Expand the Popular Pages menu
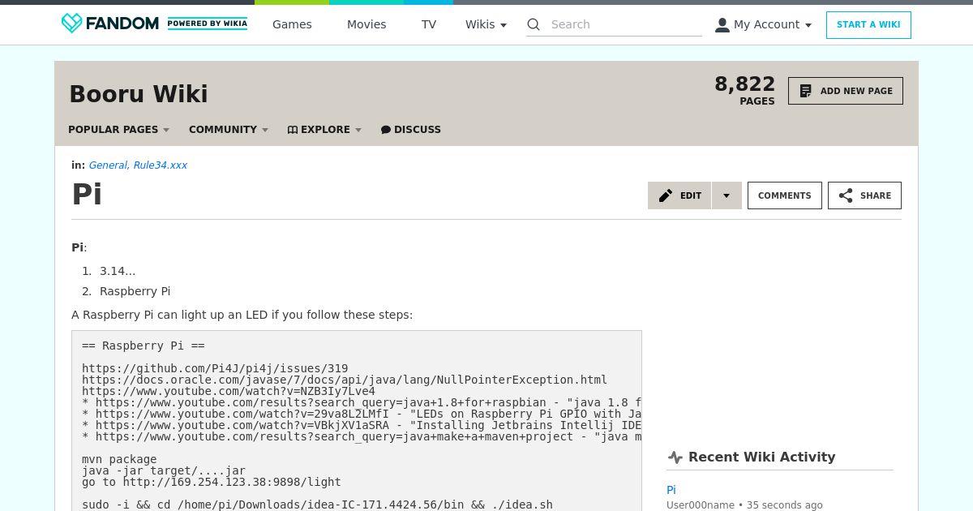Viewport: 973px width, 511px height. pyautogui.click(x=118, y=130)
